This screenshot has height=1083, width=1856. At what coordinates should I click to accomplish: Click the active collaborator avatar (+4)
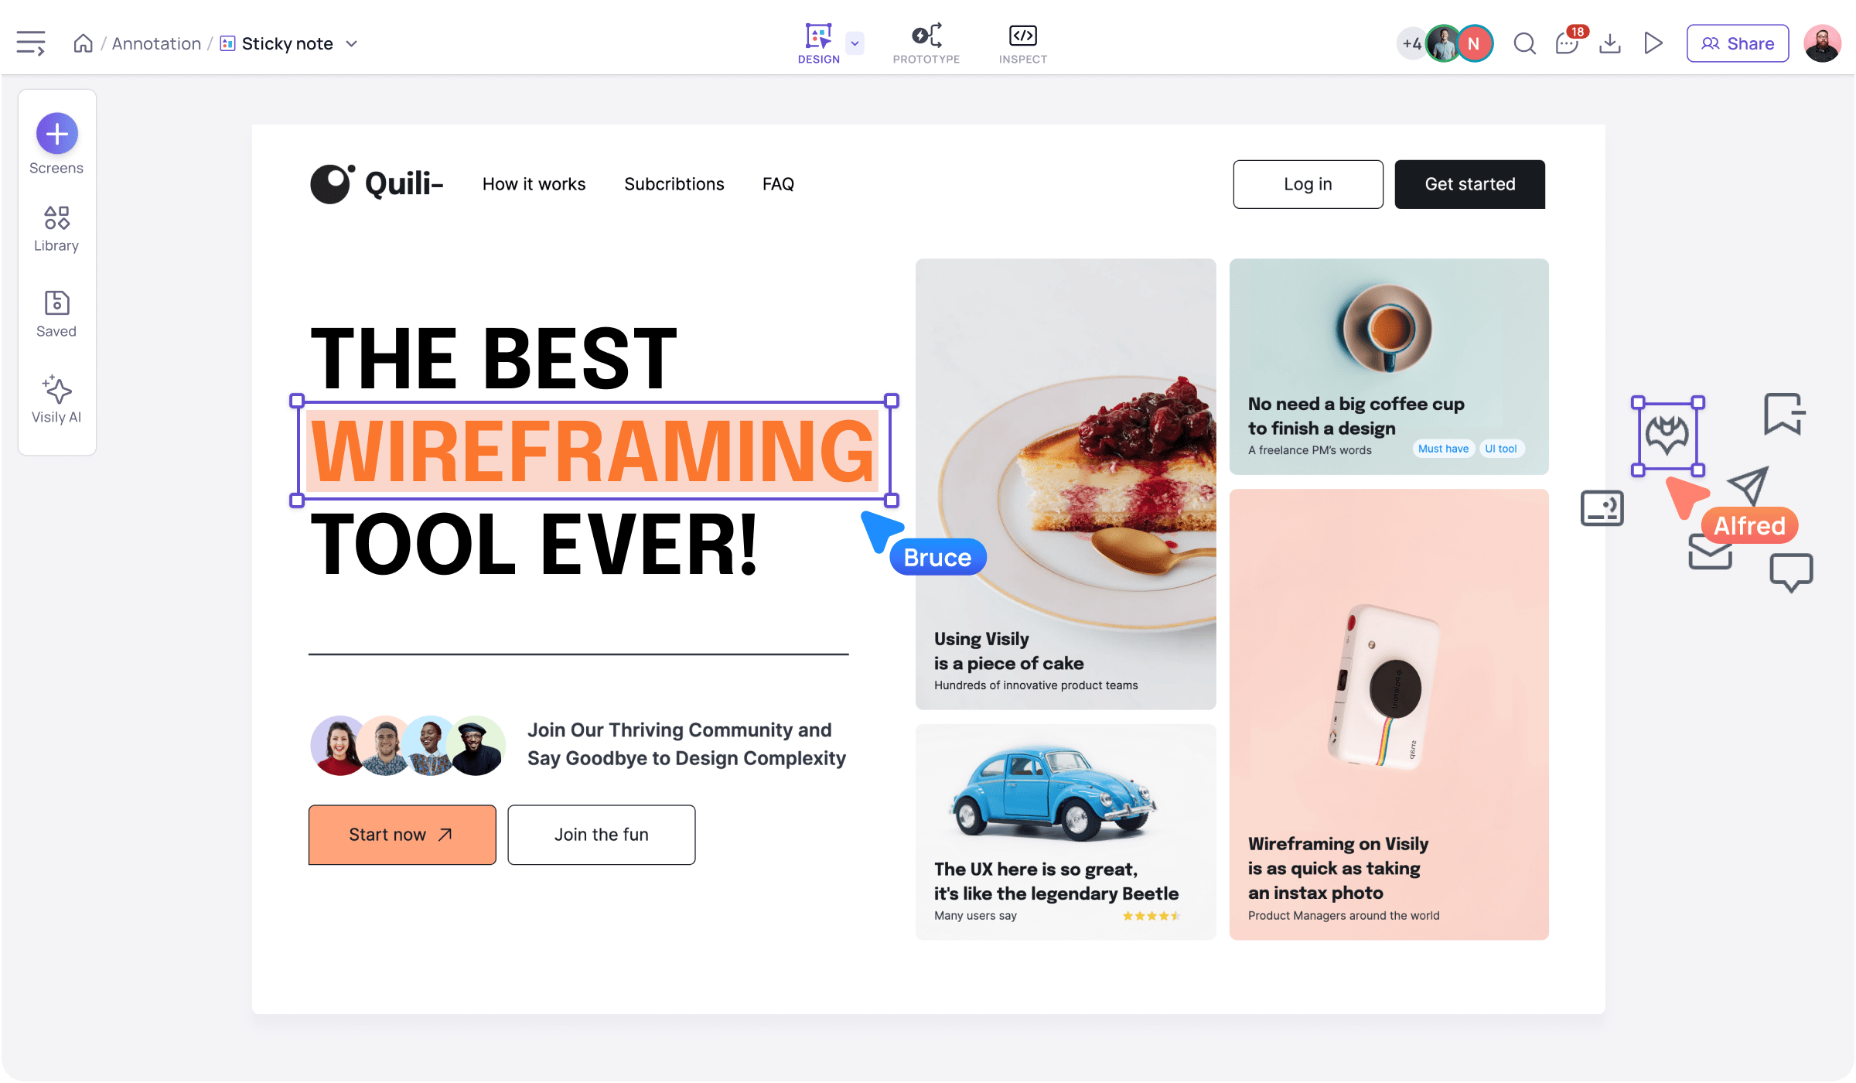tap(1414, 43)
